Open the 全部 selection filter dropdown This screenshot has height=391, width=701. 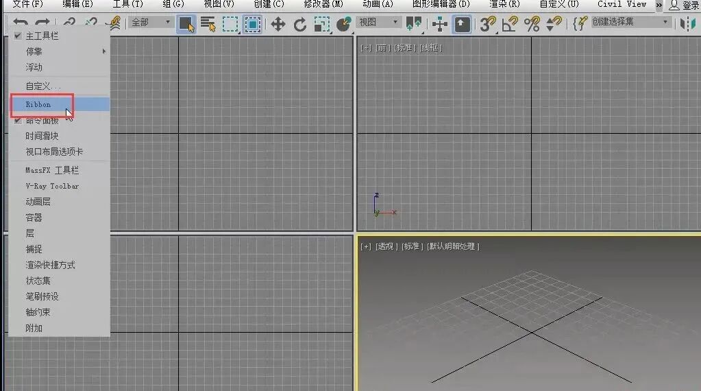pyautogui.click(x=151, y=22)
